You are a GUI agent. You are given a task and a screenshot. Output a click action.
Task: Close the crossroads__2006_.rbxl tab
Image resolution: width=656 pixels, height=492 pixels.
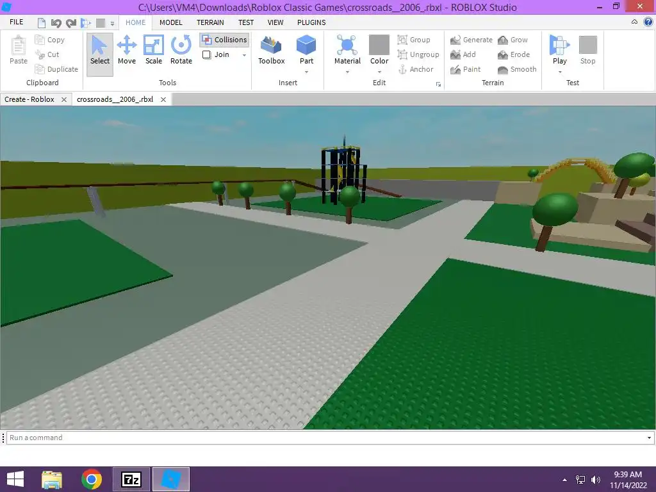[x=163, y=99]
